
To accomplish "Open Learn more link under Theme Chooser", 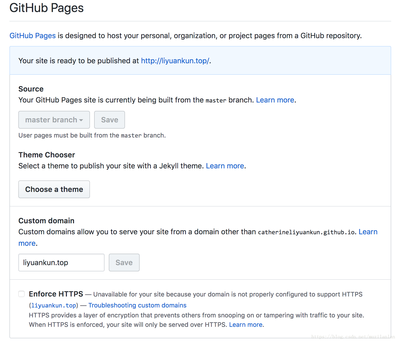I will click(225, 166).
